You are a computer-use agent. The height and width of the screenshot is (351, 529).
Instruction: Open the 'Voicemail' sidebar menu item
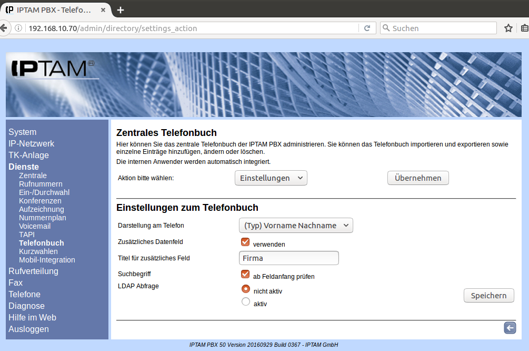click(x=35, y=226)
